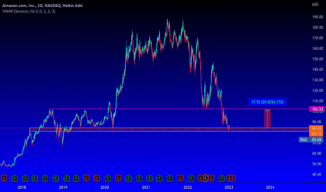The width and height of the screenshot is (326, 192).
Task: Click the magenta upcoming earnings E marker
Action: pyautogui.click(x=232, y=178)
